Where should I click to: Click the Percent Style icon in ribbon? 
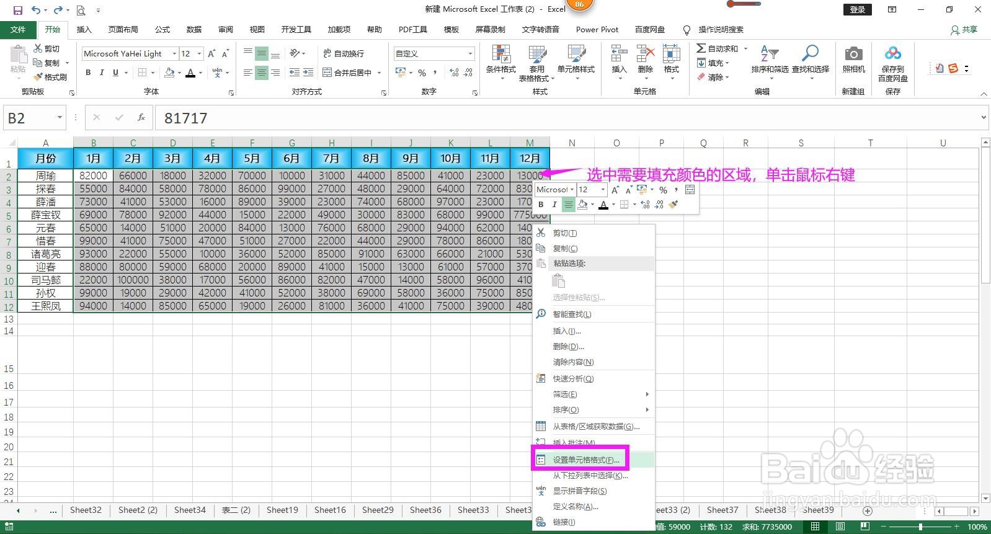(422, 73)
